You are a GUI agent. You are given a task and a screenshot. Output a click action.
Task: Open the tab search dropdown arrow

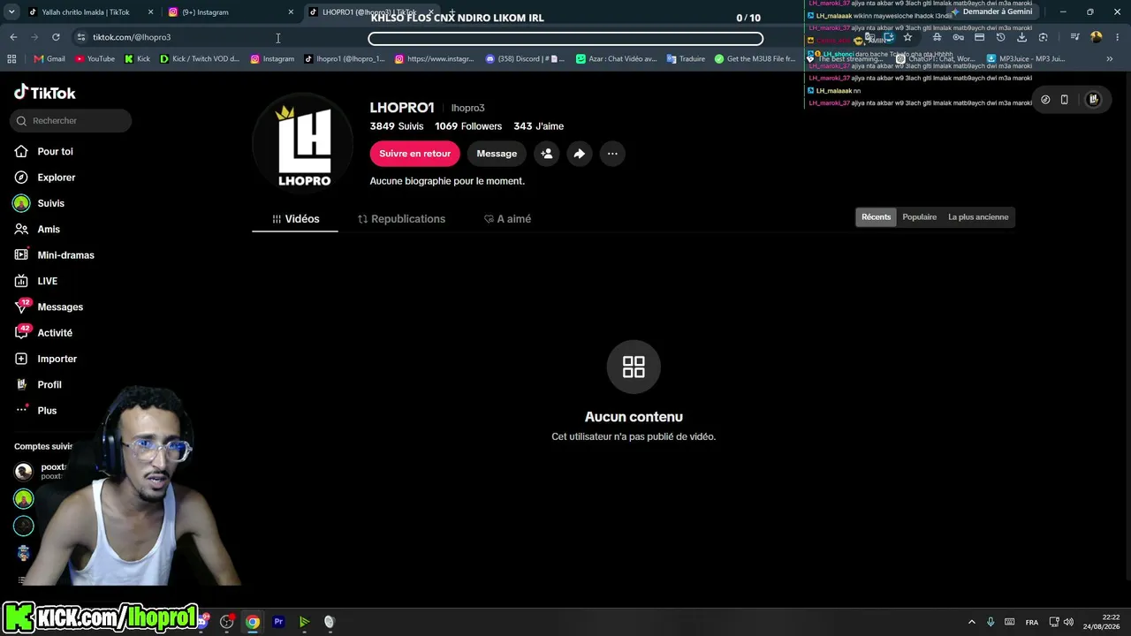pos(11,12)
